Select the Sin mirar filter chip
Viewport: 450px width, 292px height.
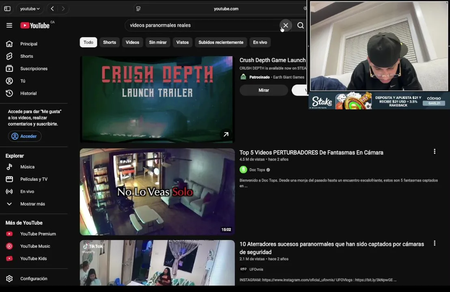(158, 42)
